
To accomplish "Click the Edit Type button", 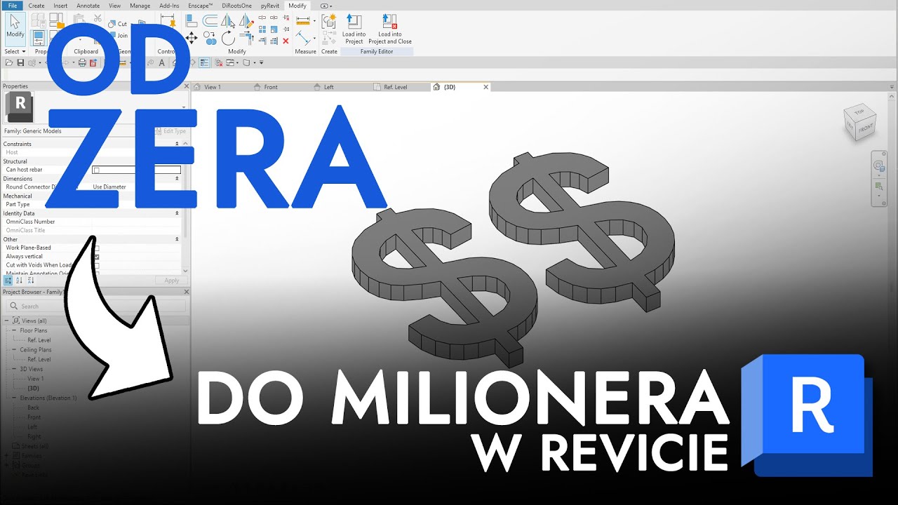I will click(170, 131).
